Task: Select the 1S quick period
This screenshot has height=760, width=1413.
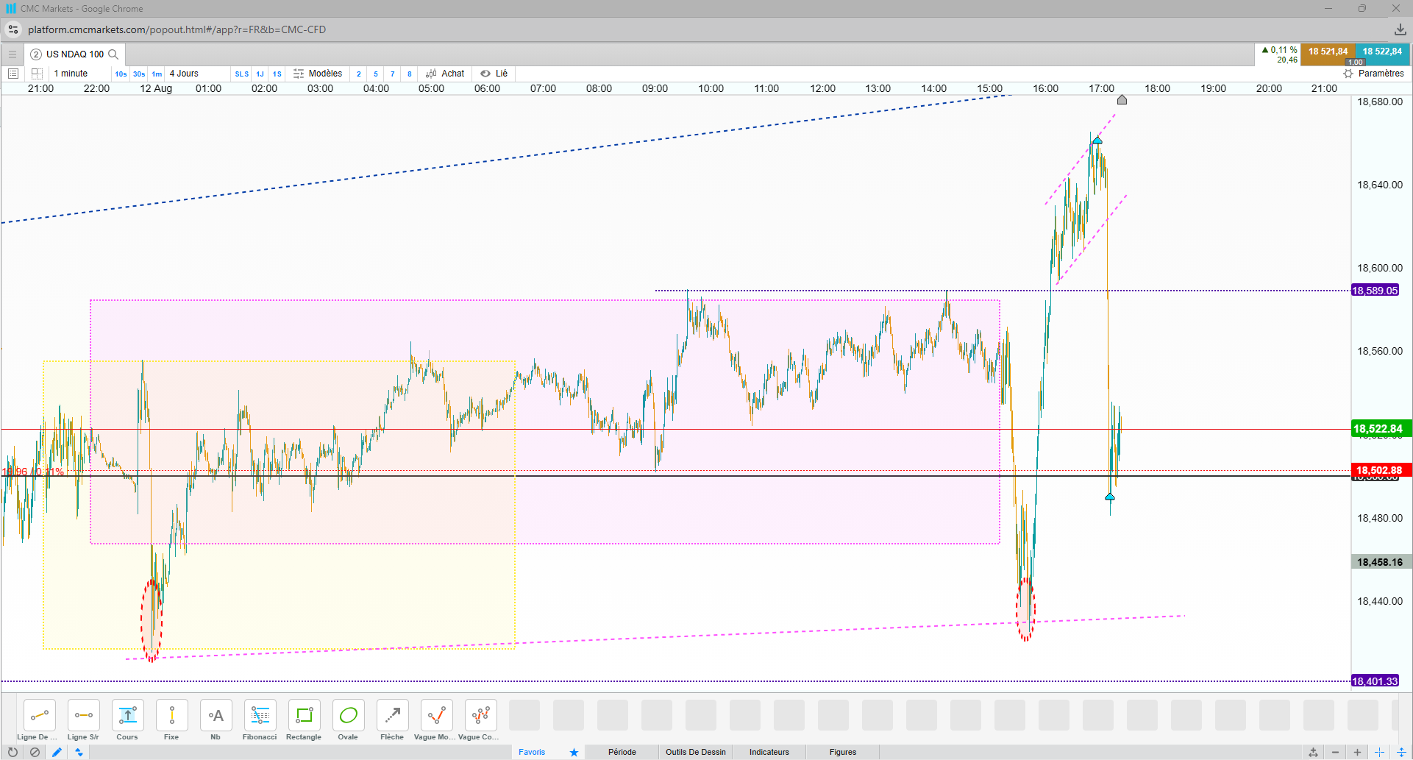Action: [277, 74]
